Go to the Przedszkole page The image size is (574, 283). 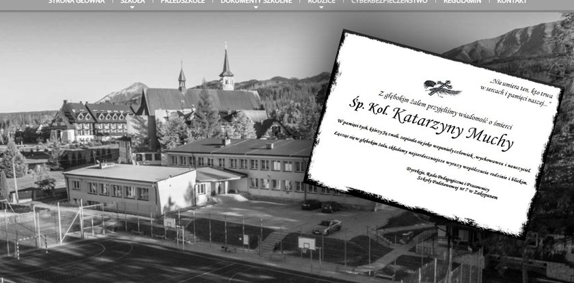point(182,2)
